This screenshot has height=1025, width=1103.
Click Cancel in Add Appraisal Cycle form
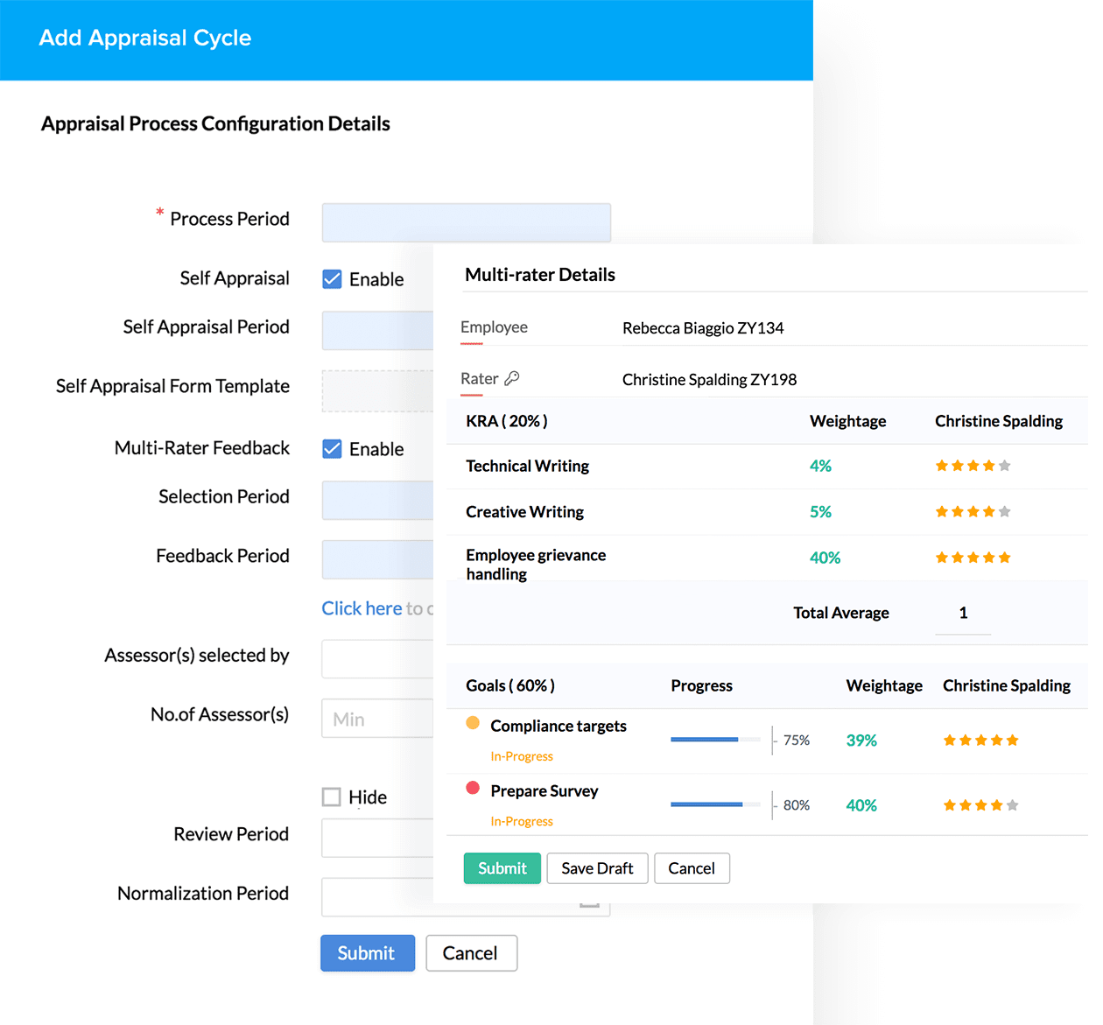coord(472,953)
